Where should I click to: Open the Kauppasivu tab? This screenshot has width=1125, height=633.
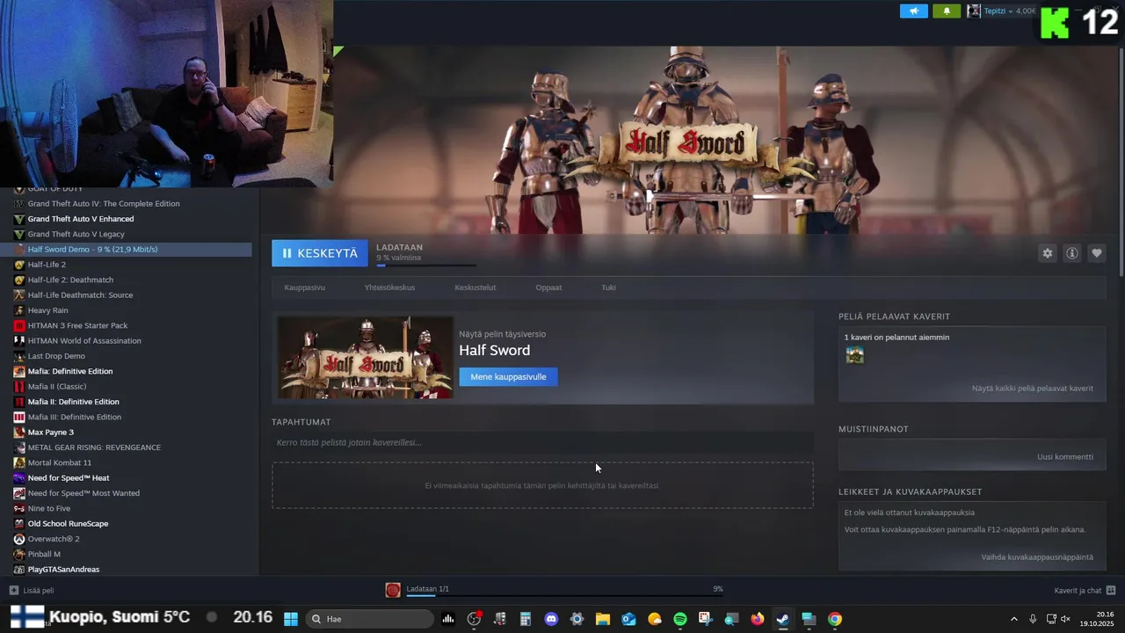[304, 287]
